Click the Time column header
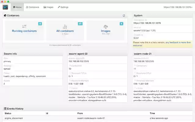Viewport: 195px width, 122px height. 152,113
